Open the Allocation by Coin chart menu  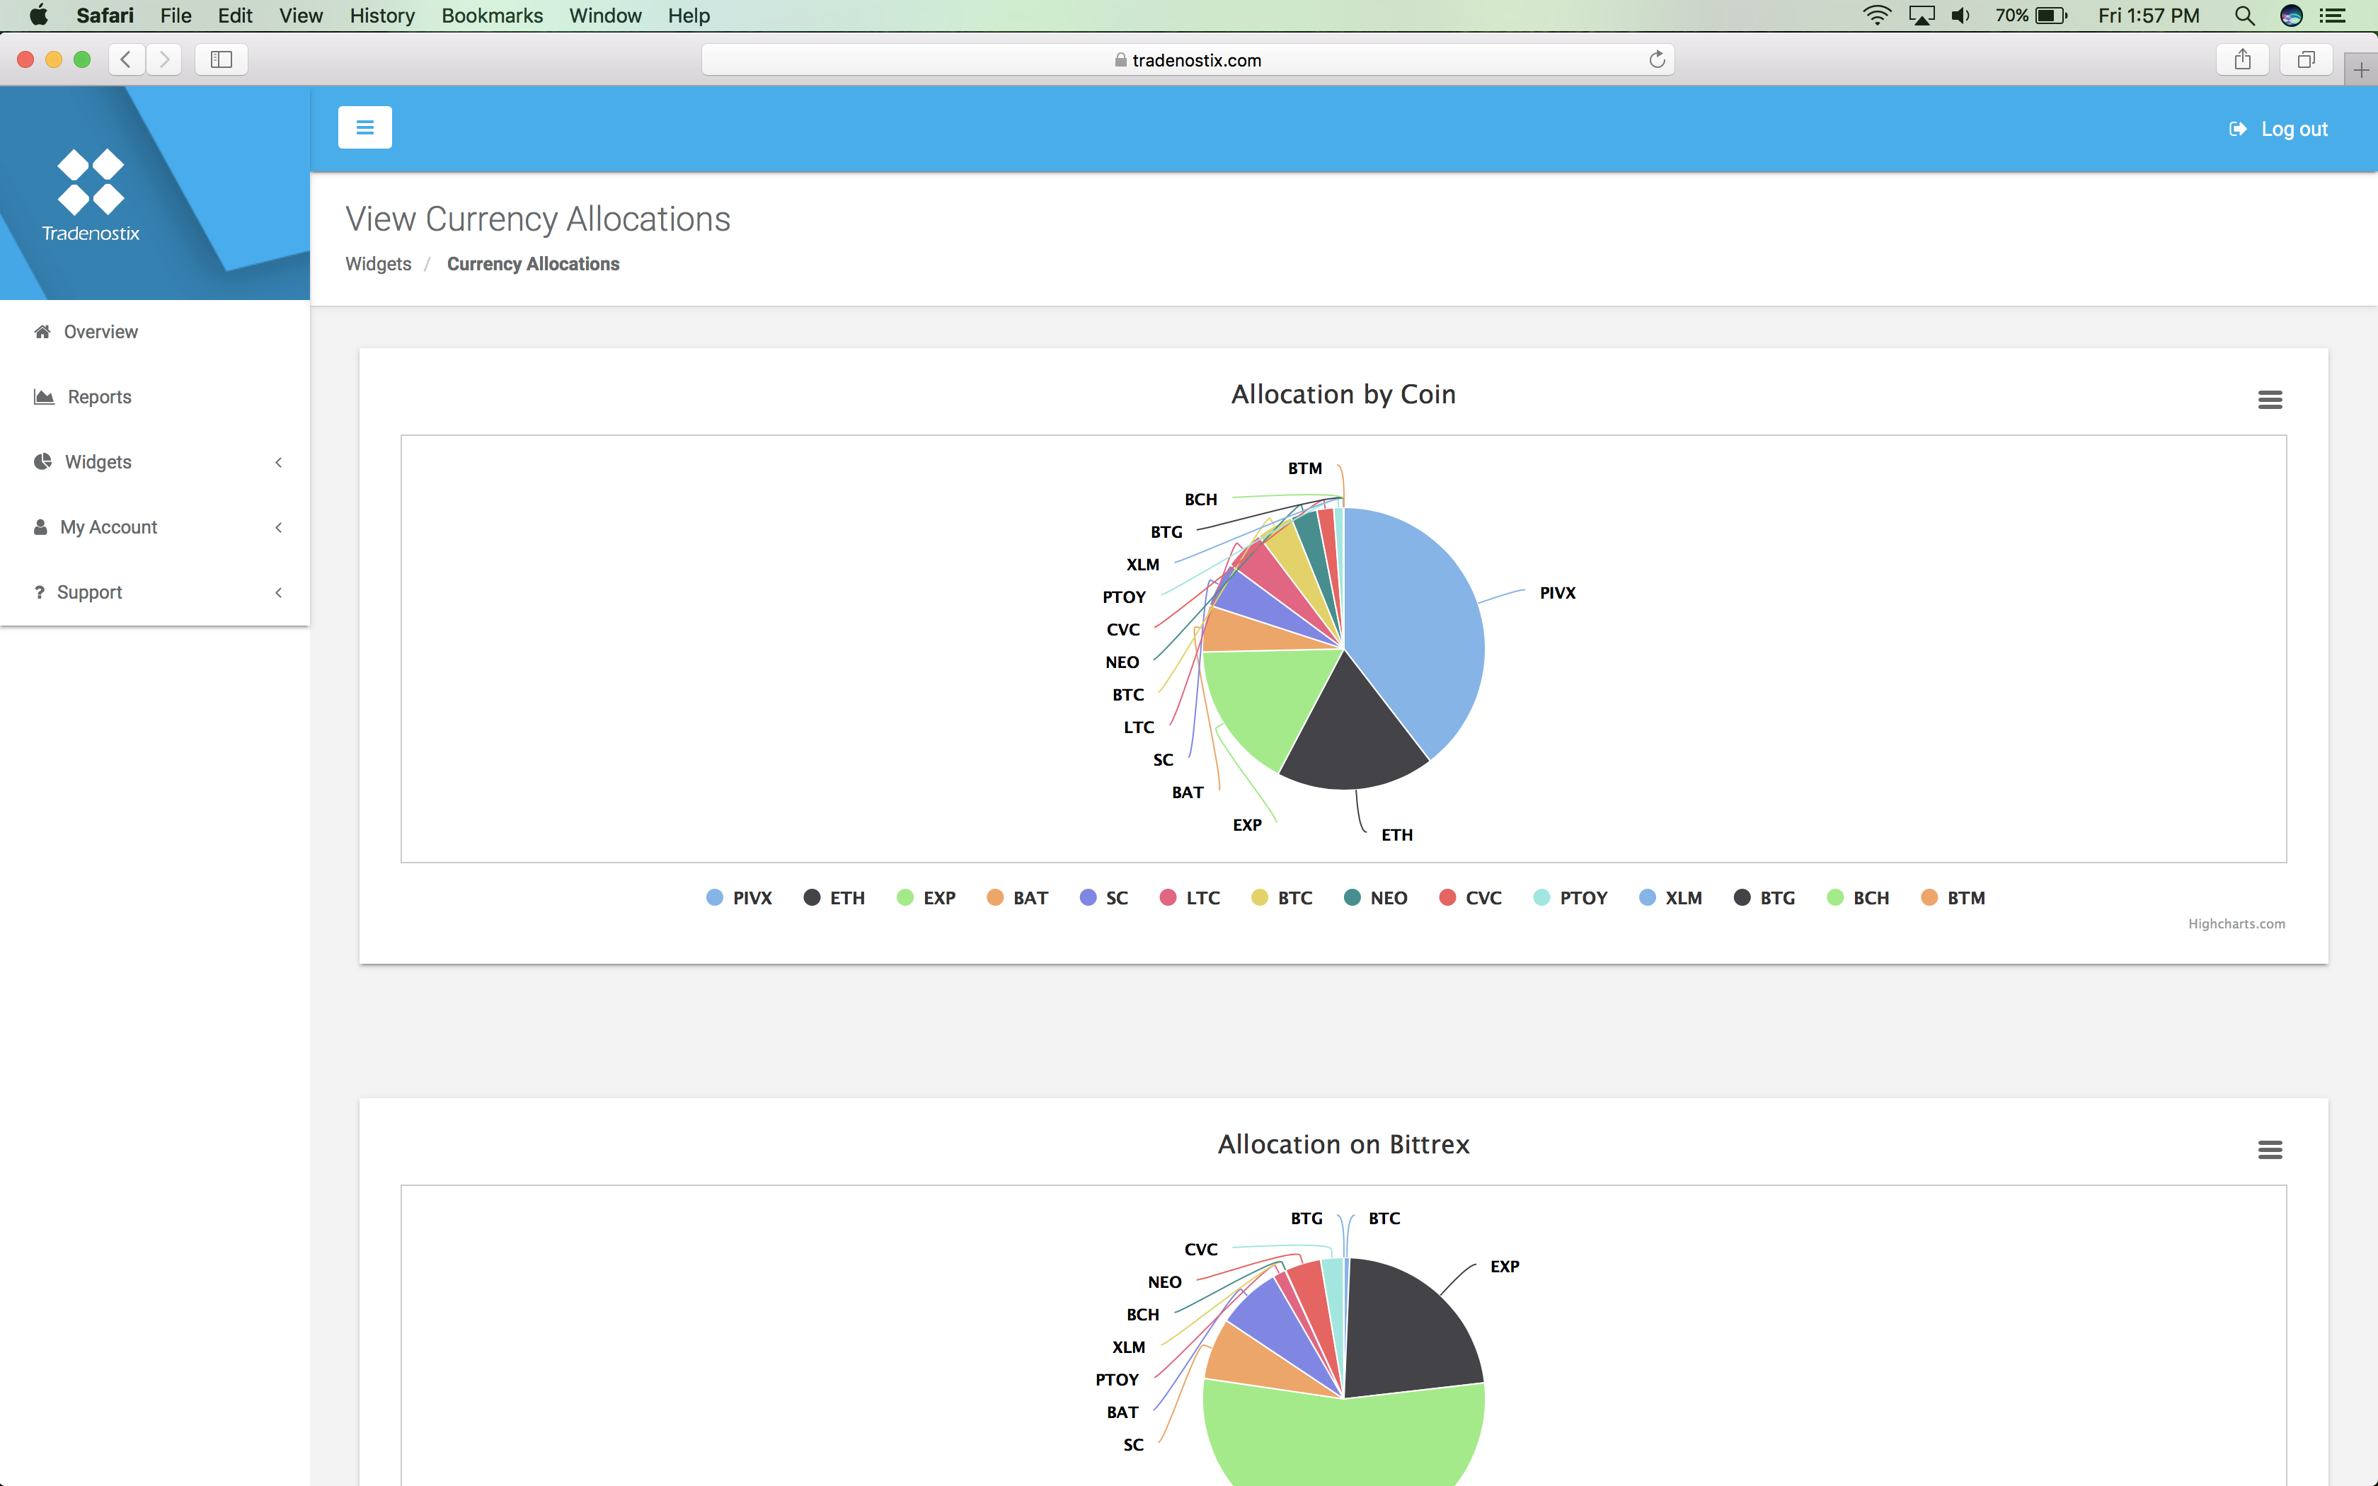(2270, 400)
